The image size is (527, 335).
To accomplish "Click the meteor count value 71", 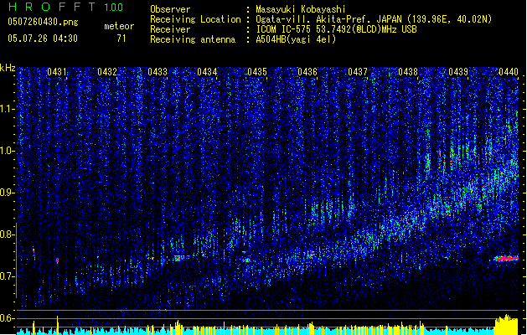I will point(121,39).
